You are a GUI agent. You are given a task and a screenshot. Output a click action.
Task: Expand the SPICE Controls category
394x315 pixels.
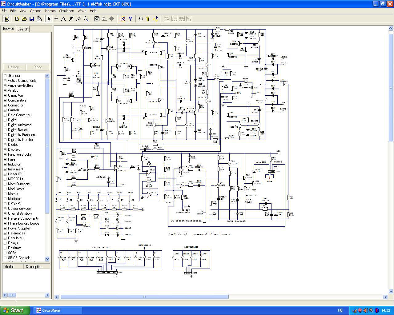pyautogui.click(x=5, y=258)
